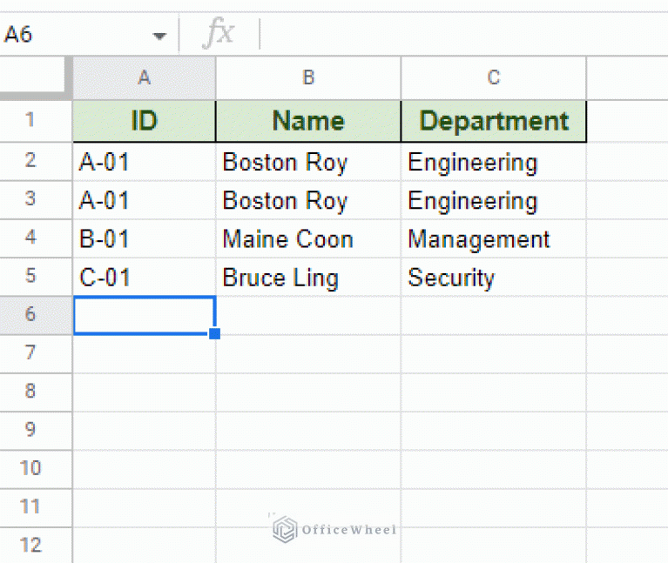Click the fill handle of cell A6
668x563 pixels.
(x=215, y=334)
